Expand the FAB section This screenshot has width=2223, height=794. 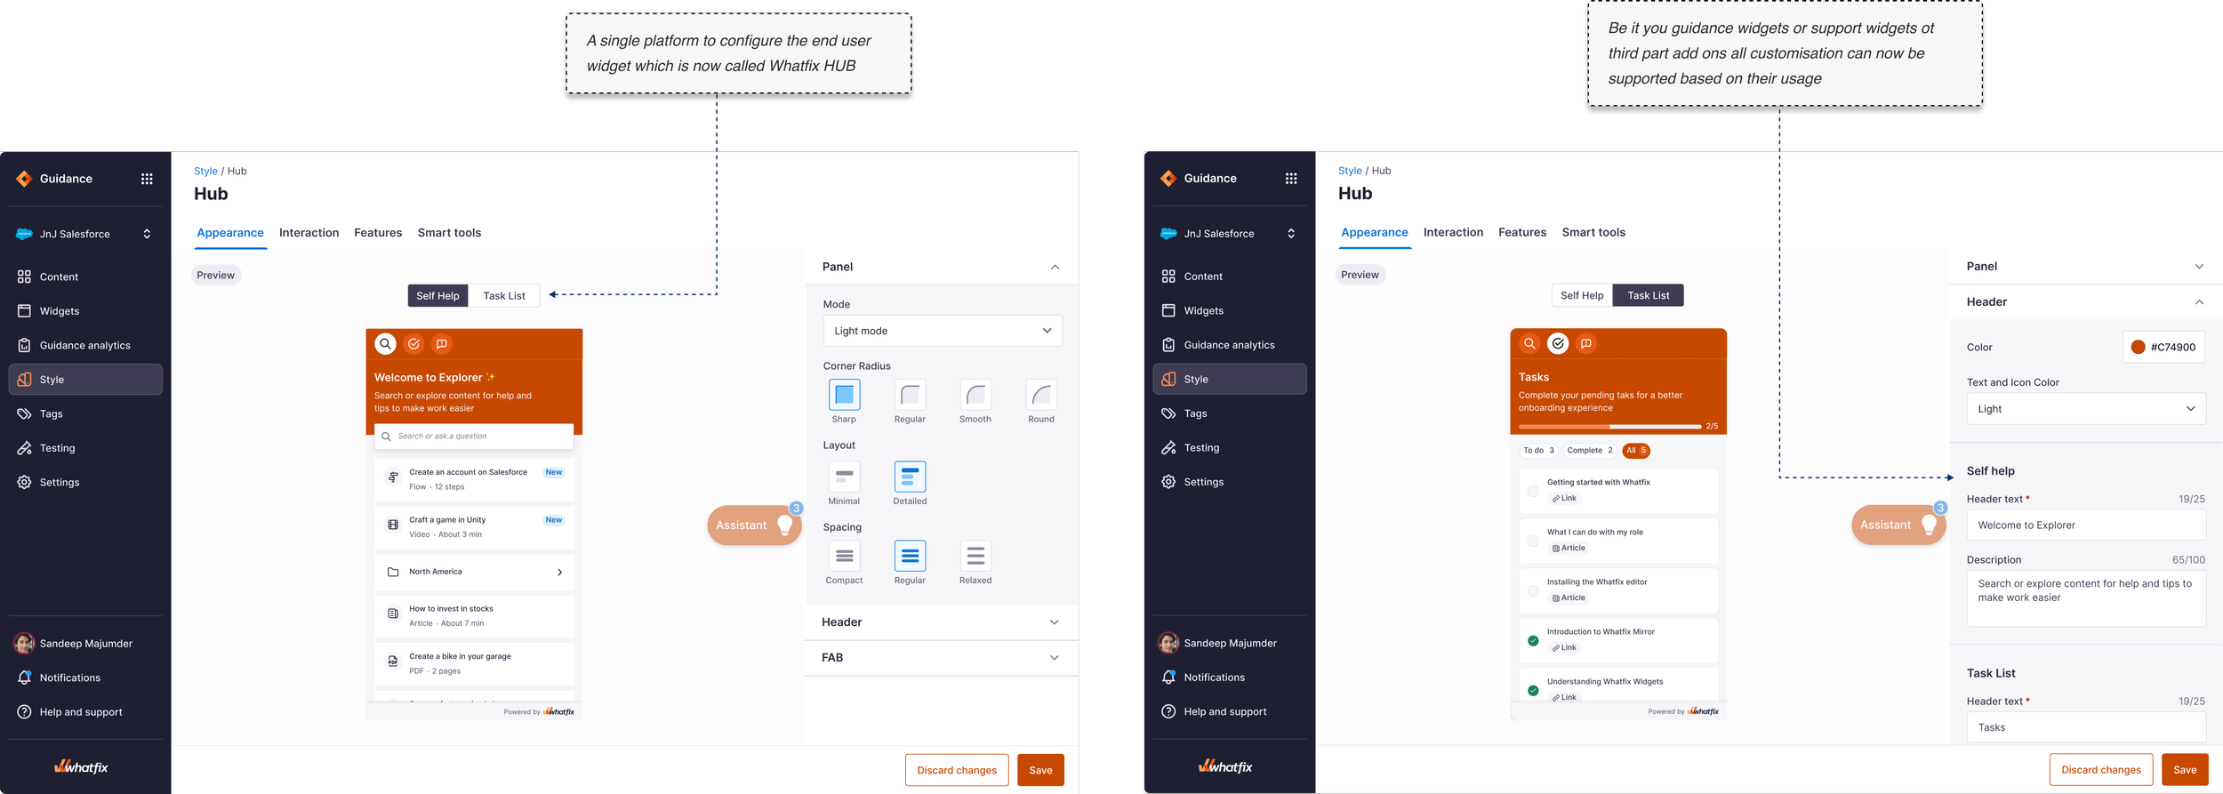1055,658
